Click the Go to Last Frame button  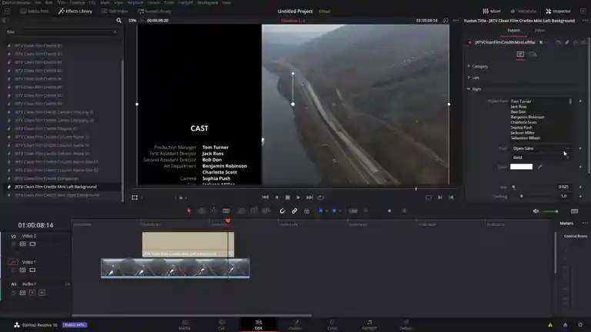(309, 198)
